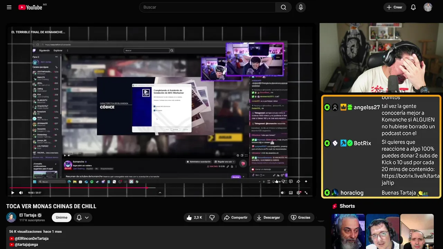This screenshot has height=249, width=443.
Task: Go to YouTube home via logo
Action: pyautogui.click(x=30, y=7)
